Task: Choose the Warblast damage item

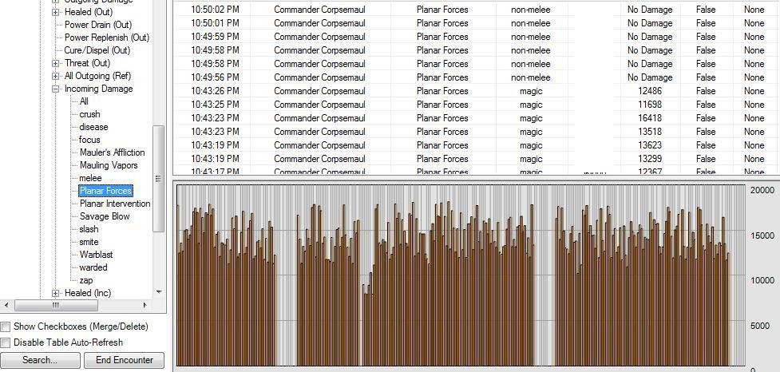Action: 96,255
